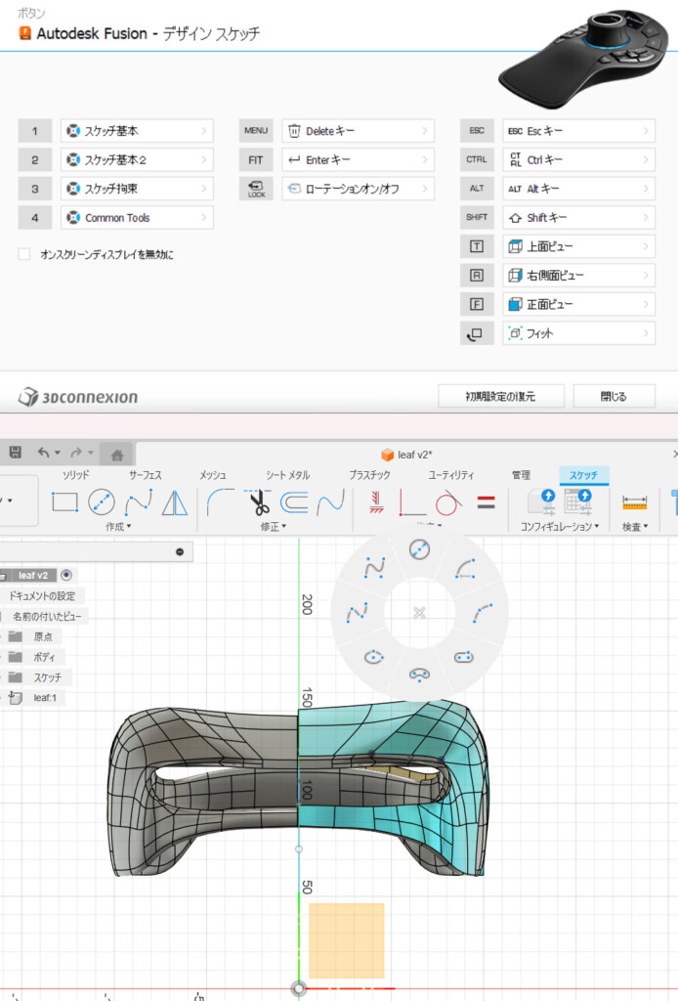Switch to ユーティリティ ribbon tab
This screenshot has width=678, height=1001.
(451, 475)
